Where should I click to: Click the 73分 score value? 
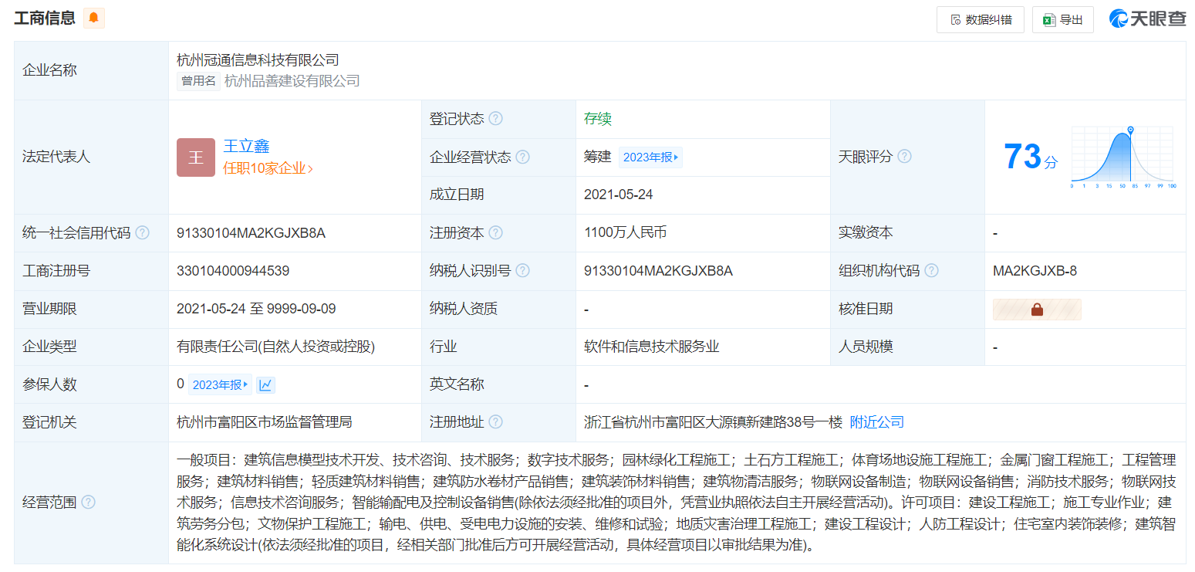click(x=1031, y=157)
